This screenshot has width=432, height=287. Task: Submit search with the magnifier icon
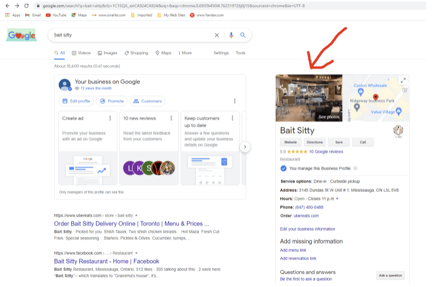click(x=243, y=35)
